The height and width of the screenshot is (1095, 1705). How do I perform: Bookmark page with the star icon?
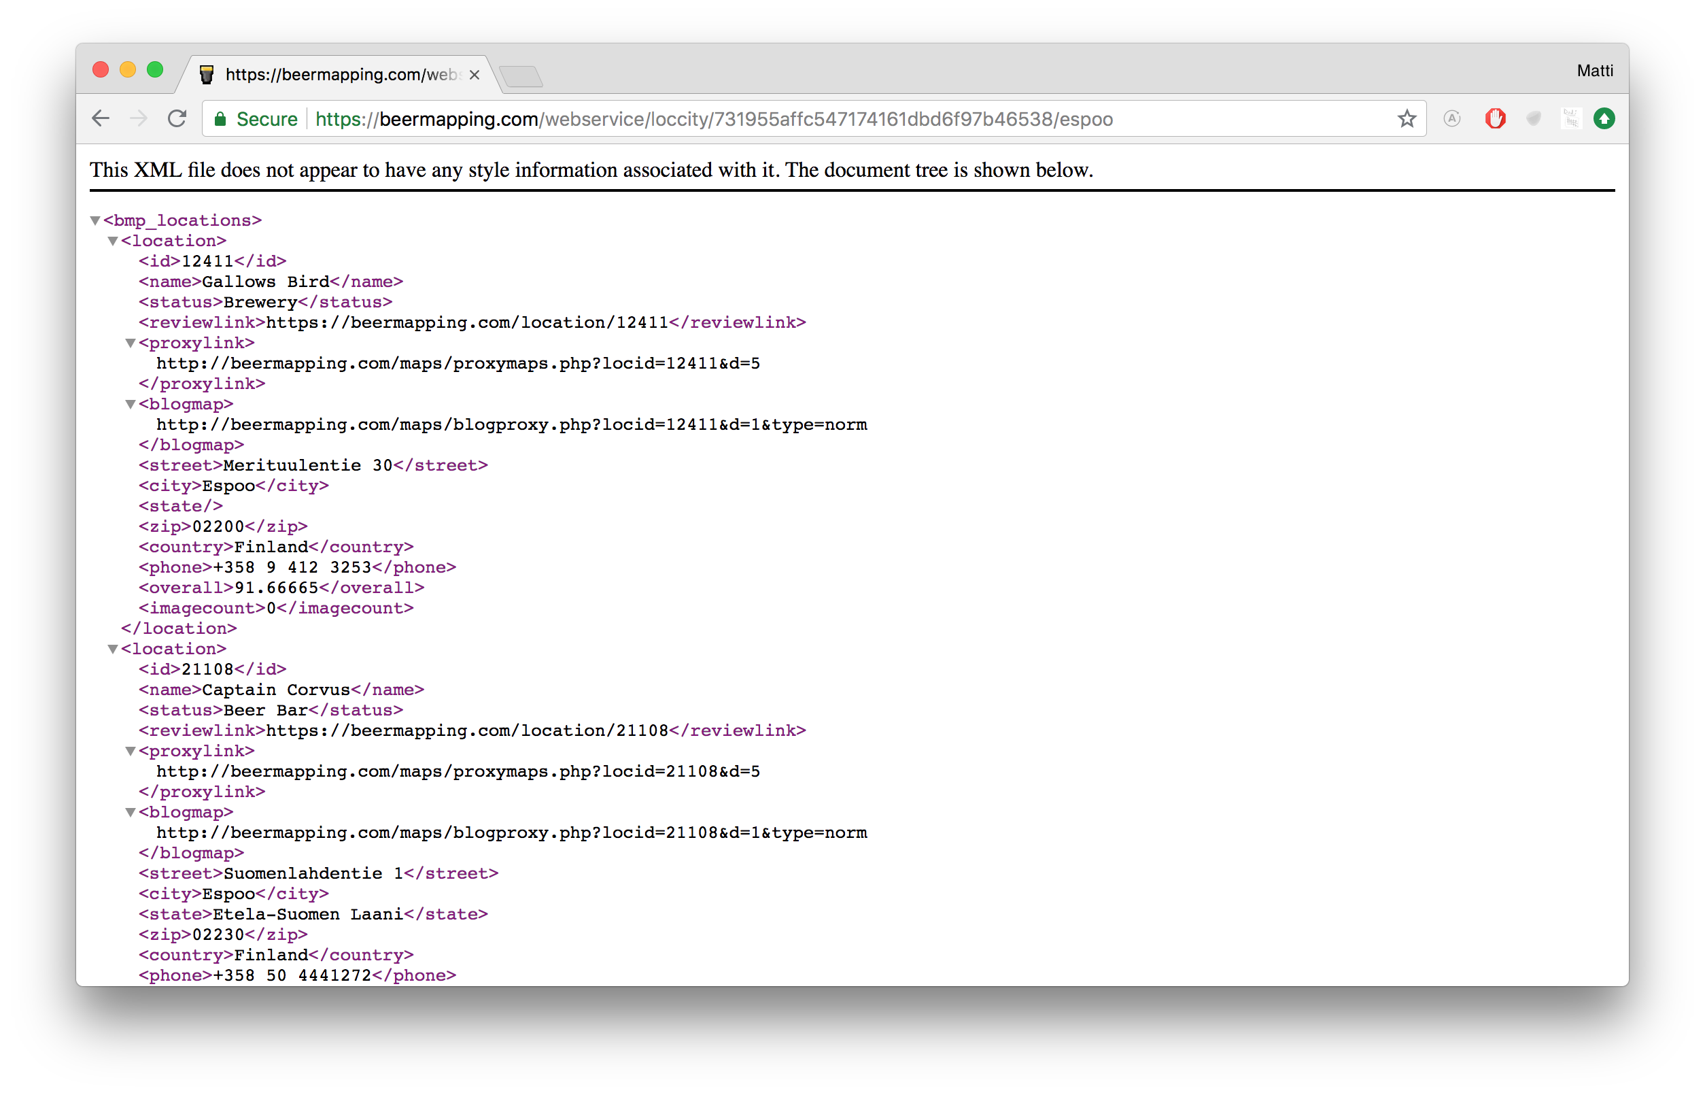[x=1407, y=119]
